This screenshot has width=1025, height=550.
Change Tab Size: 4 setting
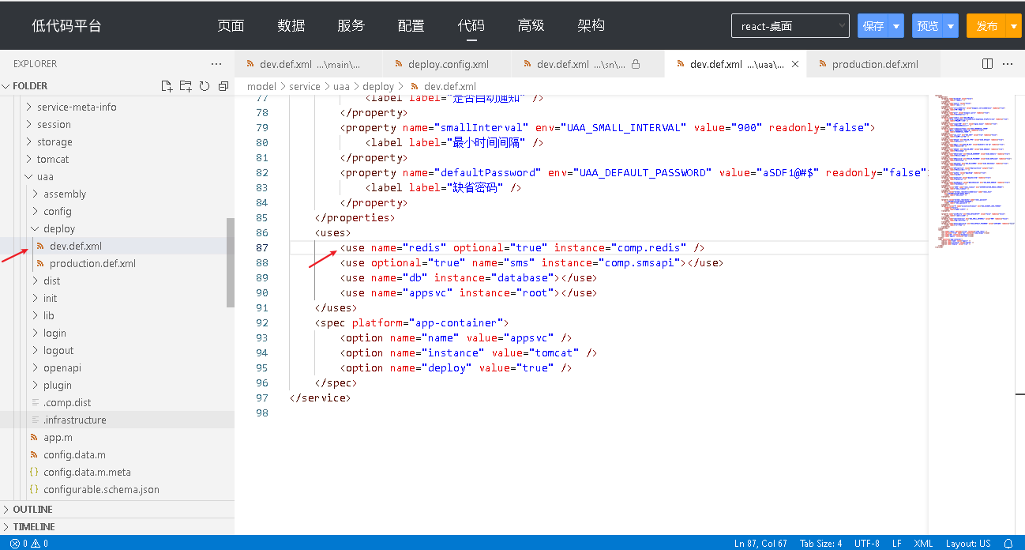[x=820, y=544]
